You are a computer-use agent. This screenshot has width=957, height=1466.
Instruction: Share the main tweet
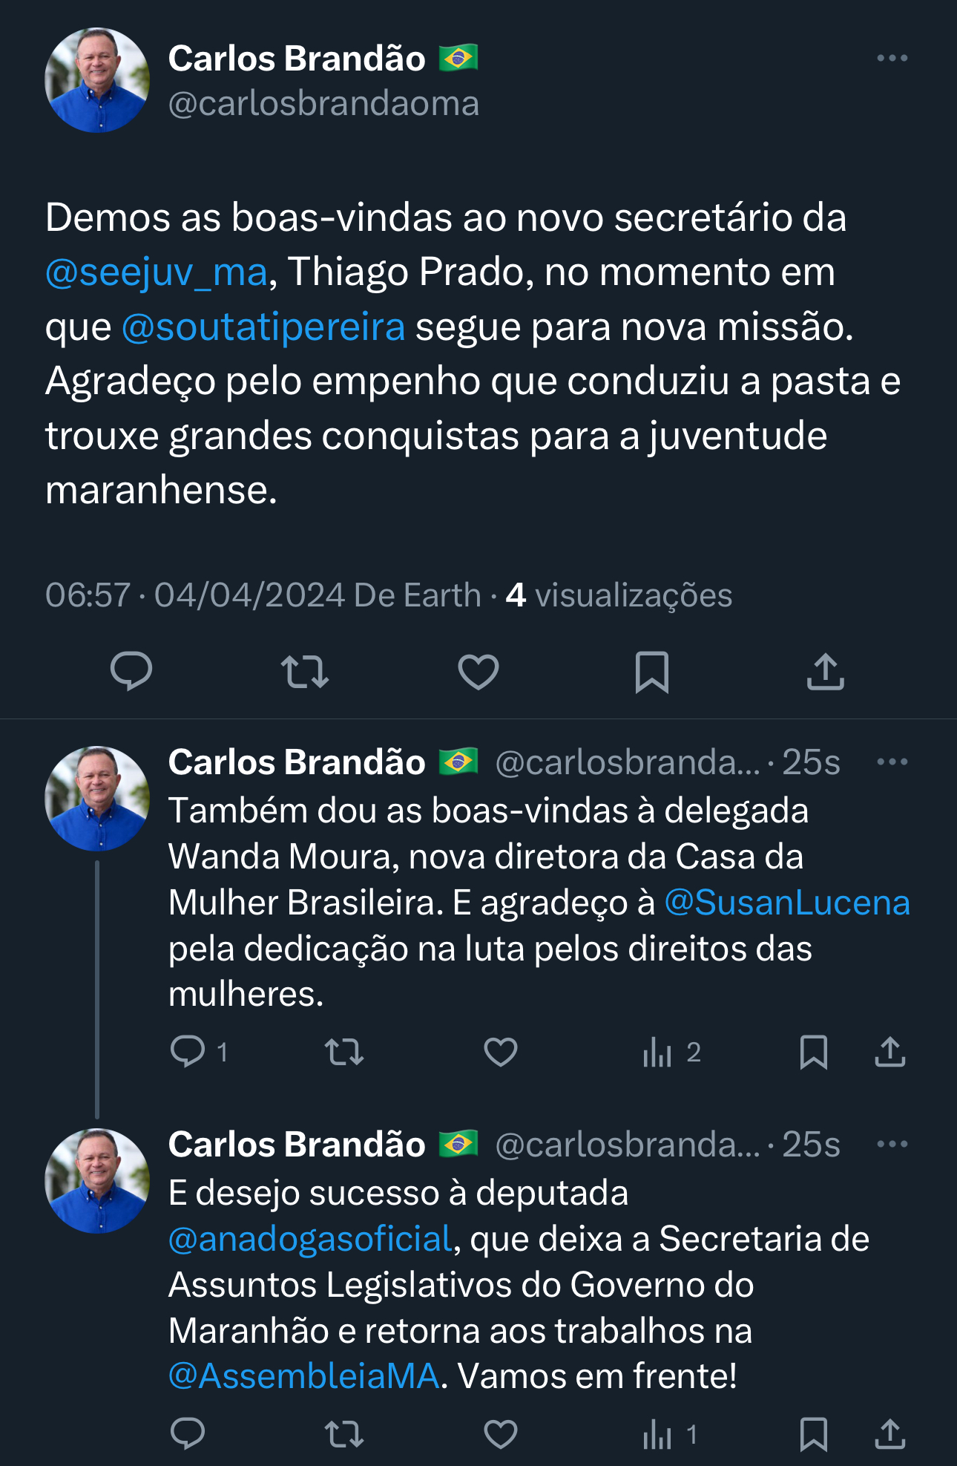point(826,671)
